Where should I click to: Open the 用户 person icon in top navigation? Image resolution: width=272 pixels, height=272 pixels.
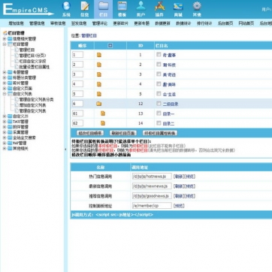point(141,6)
